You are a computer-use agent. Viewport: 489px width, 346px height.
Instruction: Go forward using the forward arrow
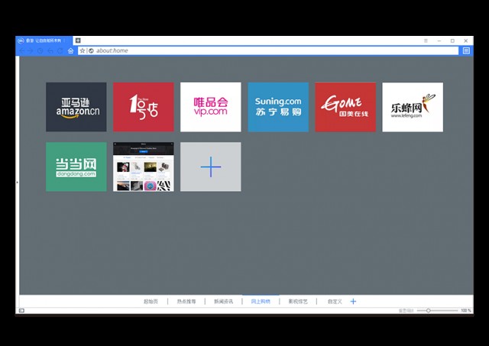pos(31,51)
